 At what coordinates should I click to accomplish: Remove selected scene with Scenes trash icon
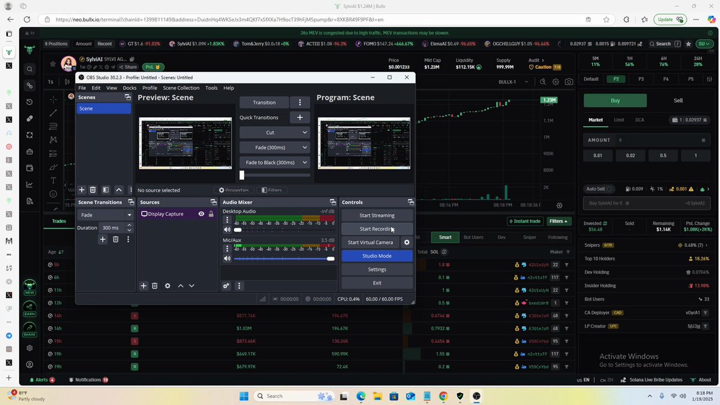point(93,190)
